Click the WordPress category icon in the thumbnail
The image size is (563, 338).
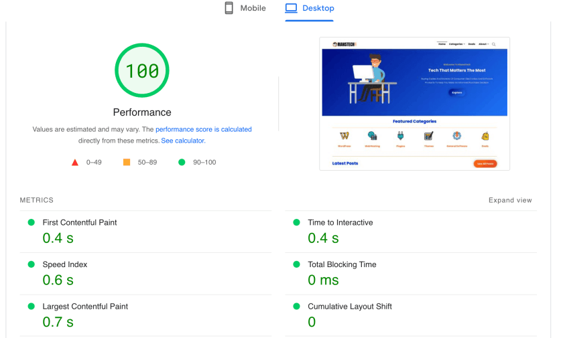(345, 136)
